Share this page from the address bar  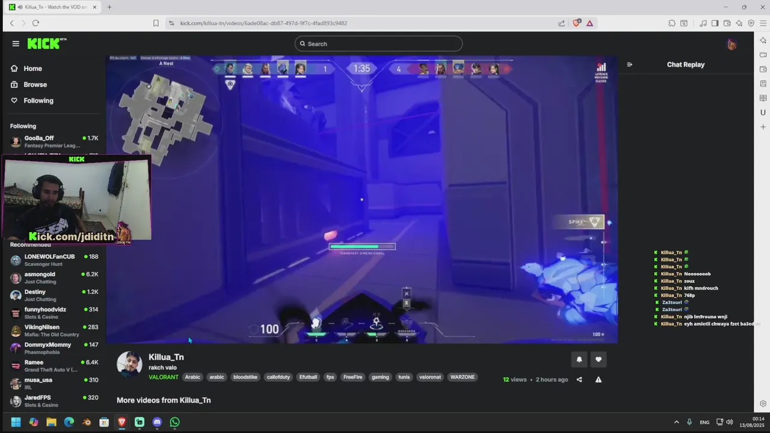tap(561, 23)
